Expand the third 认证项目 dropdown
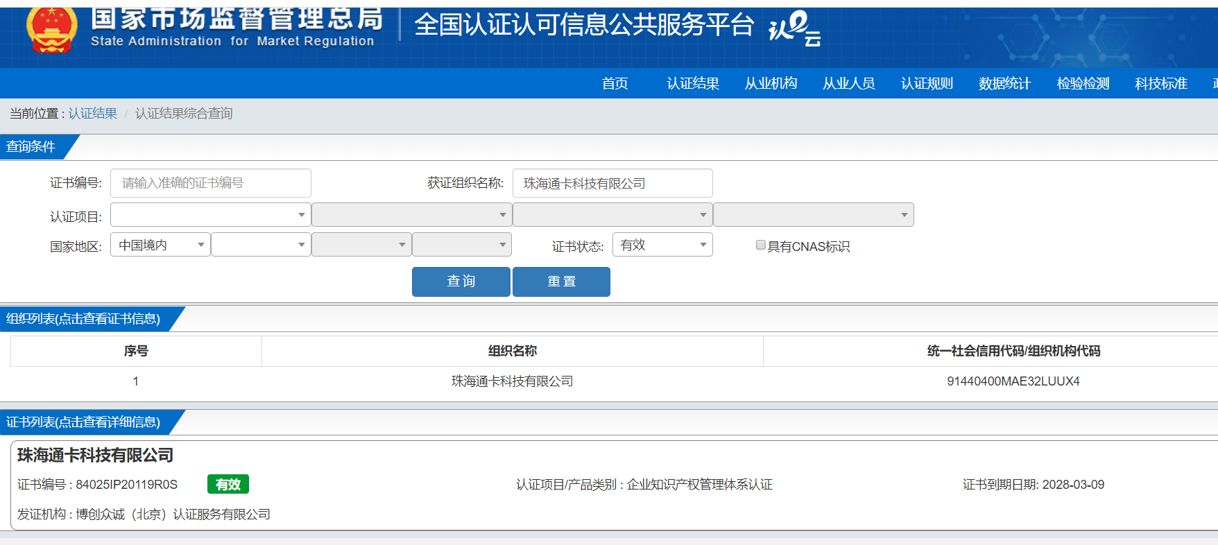 pos(612,215)
